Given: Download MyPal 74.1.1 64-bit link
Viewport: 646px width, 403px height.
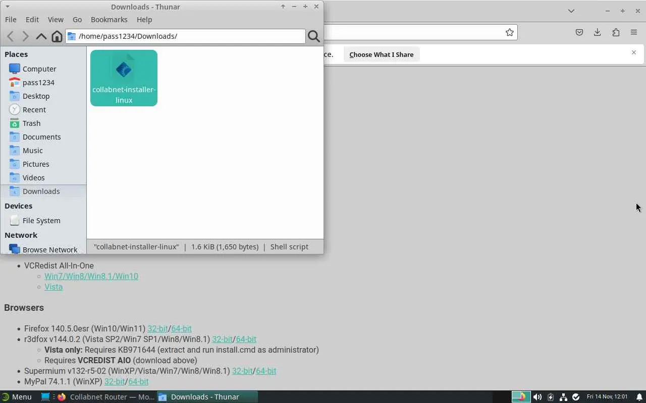Looking at the screenshot, I should [138, 381].
